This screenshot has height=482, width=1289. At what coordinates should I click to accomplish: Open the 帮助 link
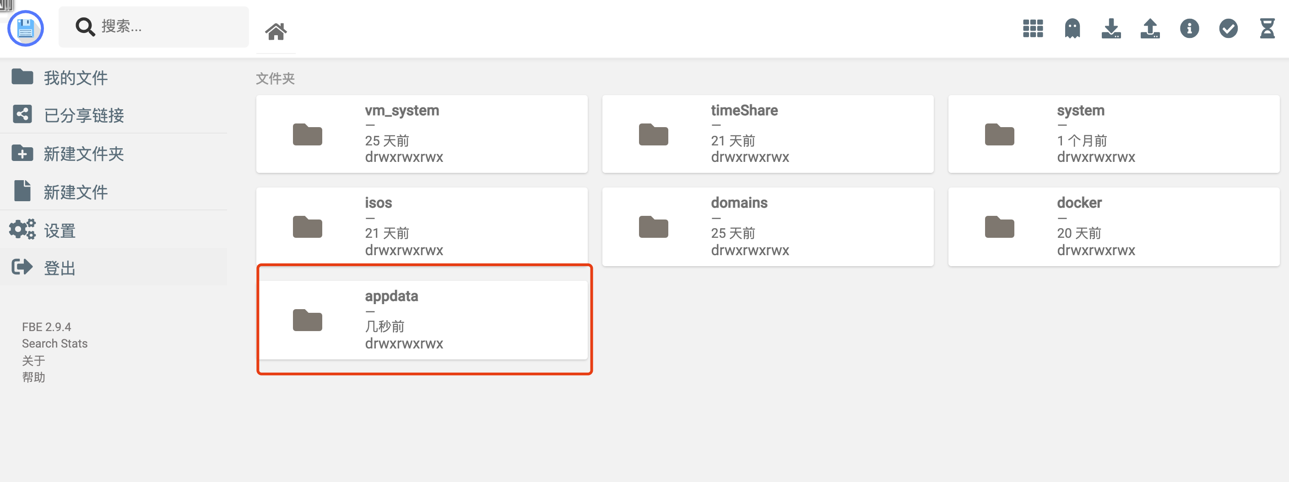pyautogui.click(x=33, y=377)
